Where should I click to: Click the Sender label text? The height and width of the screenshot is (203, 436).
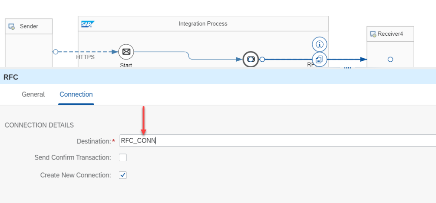tap(29, 26)
